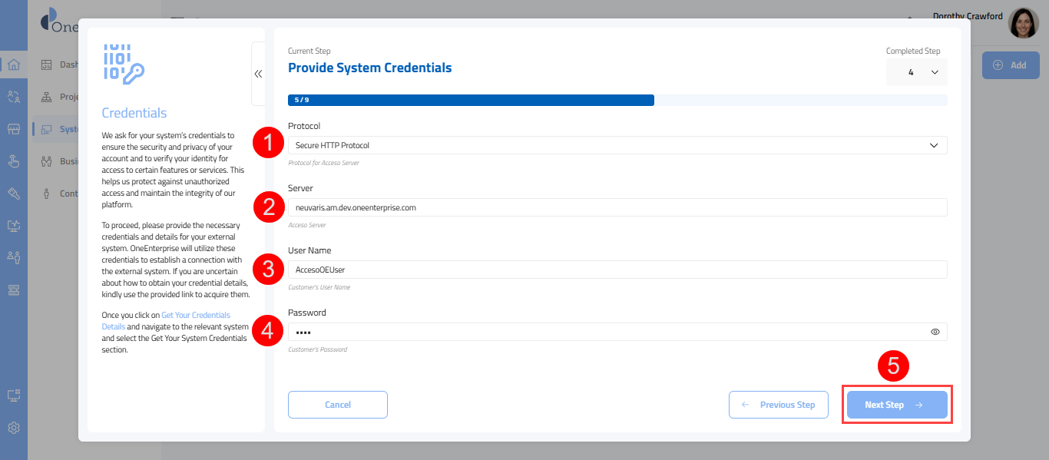The height and width of the screenshot is (460, 1049).
Task: Click the server stack icon in rail
Action: [14, 290]
